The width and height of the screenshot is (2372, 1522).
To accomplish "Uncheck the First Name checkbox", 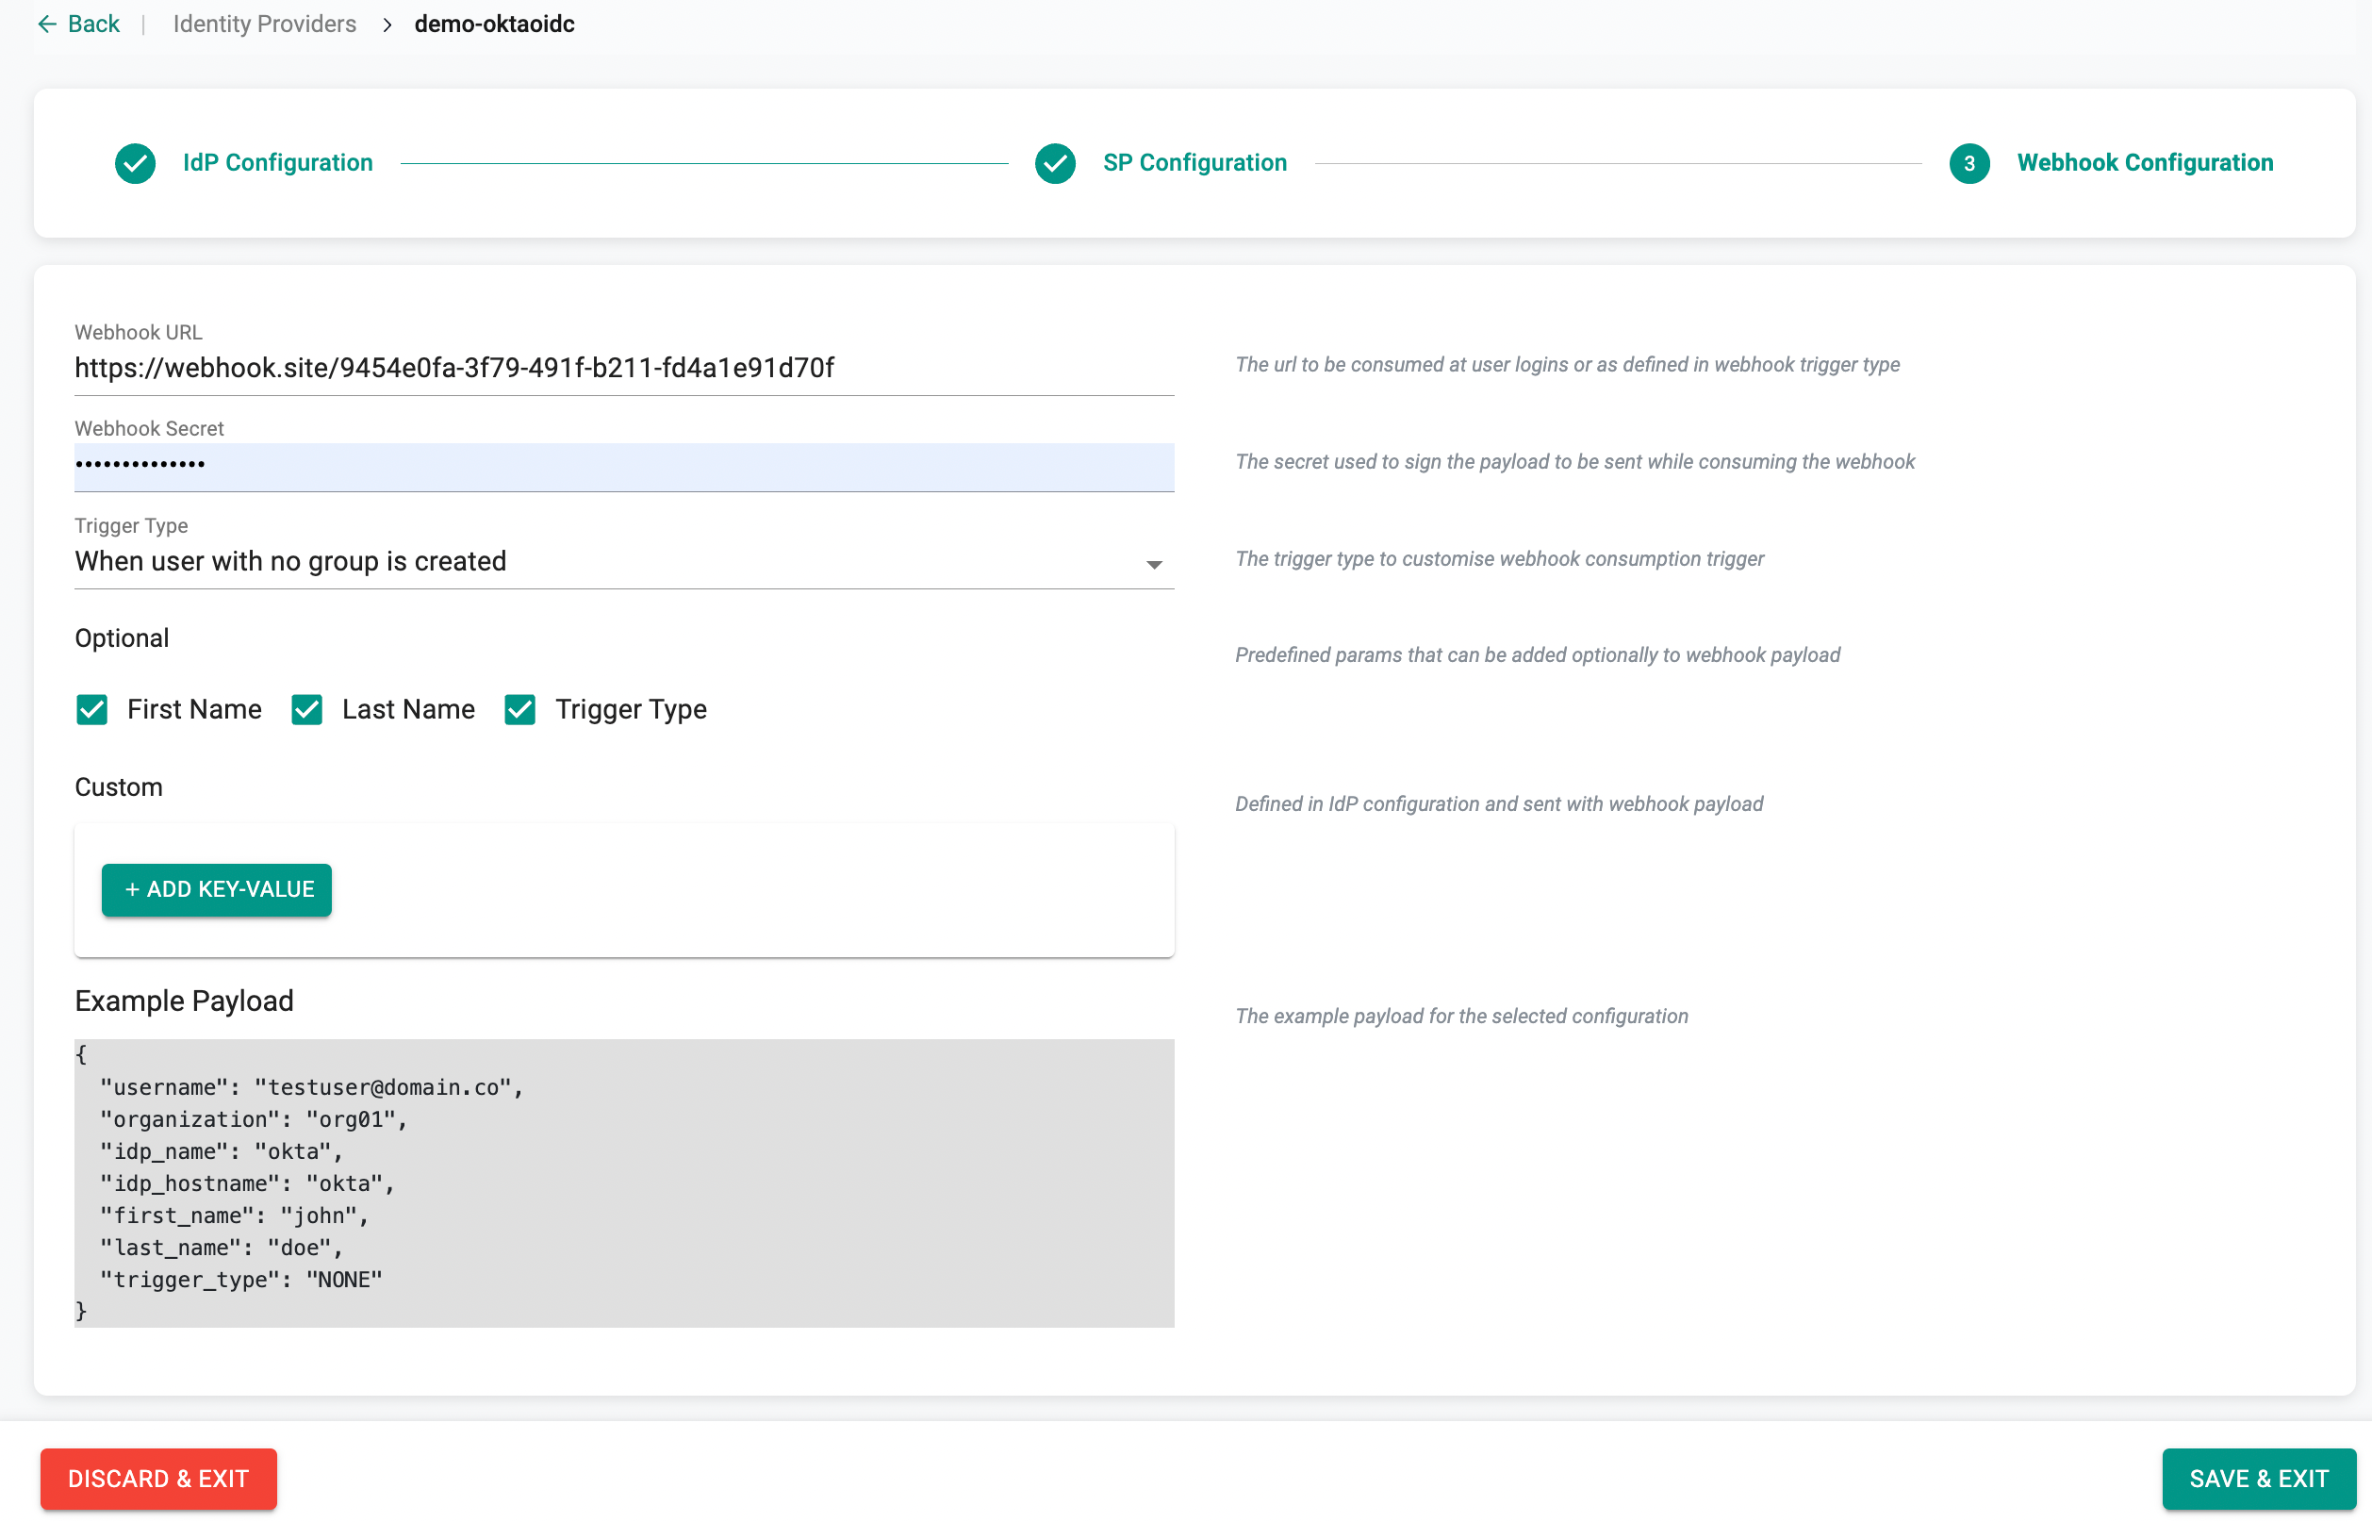I will tap(91, 710).
